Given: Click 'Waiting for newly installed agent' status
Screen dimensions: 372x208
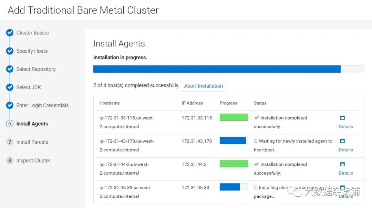Looking at the screenshot, I should point(293,145).
